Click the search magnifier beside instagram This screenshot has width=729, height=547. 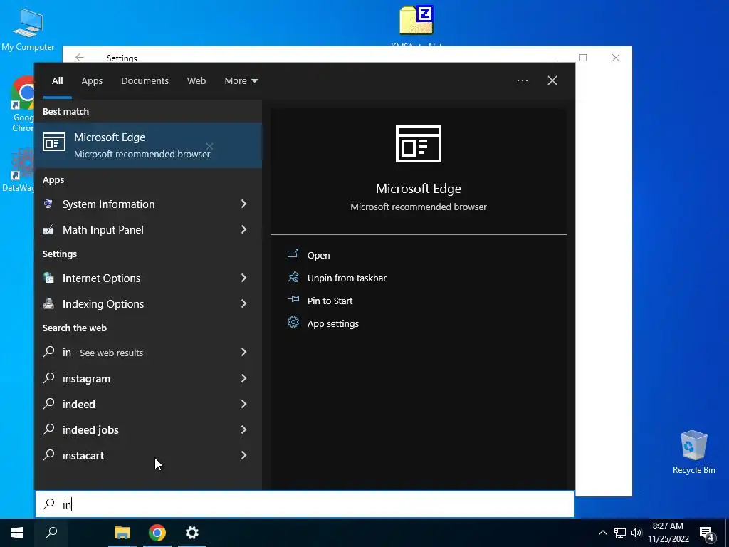tap(48, 377)
